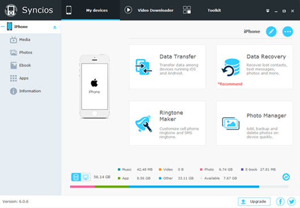The width and height of the screenshot is (300, 208).
Task: Open the title bar dropdown menu
Action: point(268,11)
